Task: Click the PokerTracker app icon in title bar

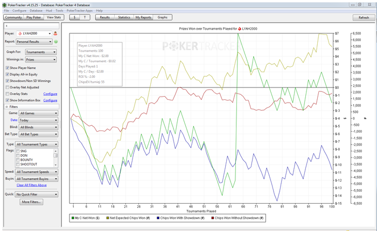Action: coord(4,5)
